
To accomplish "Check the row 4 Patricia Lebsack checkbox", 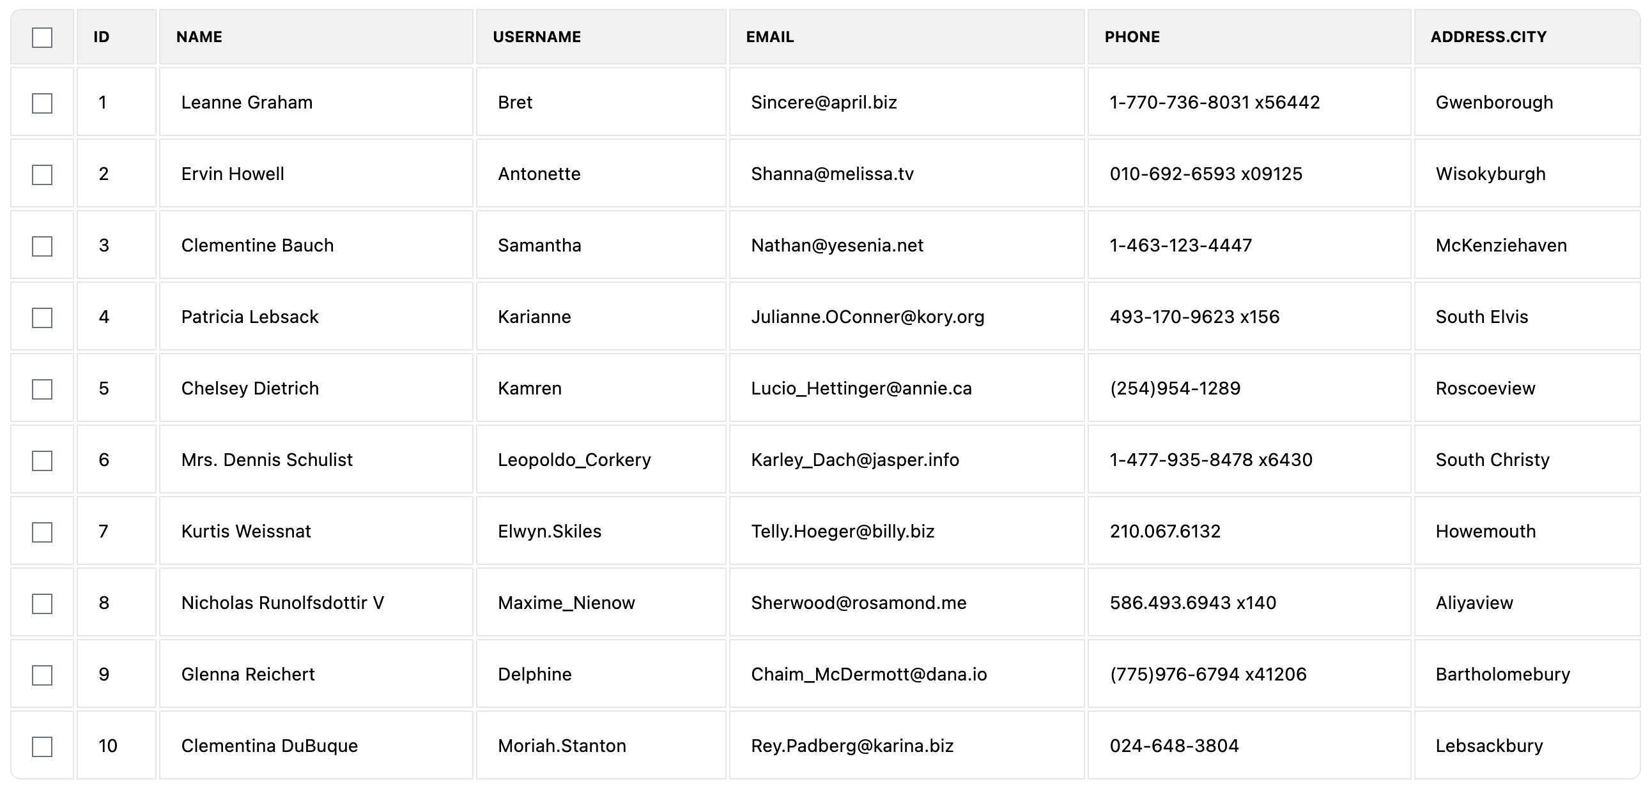I will (42, 317).
